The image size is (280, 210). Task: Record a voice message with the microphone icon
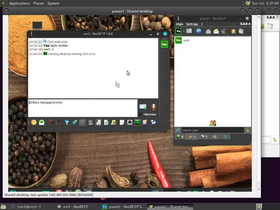(154, 107)
